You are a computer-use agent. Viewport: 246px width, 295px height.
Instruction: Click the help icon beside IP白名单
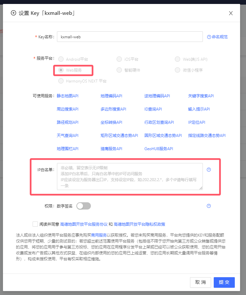point(208,170)
